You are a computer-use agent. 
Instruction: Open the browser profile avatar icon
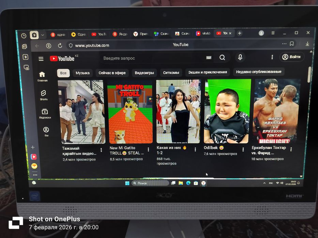[261, 33]
